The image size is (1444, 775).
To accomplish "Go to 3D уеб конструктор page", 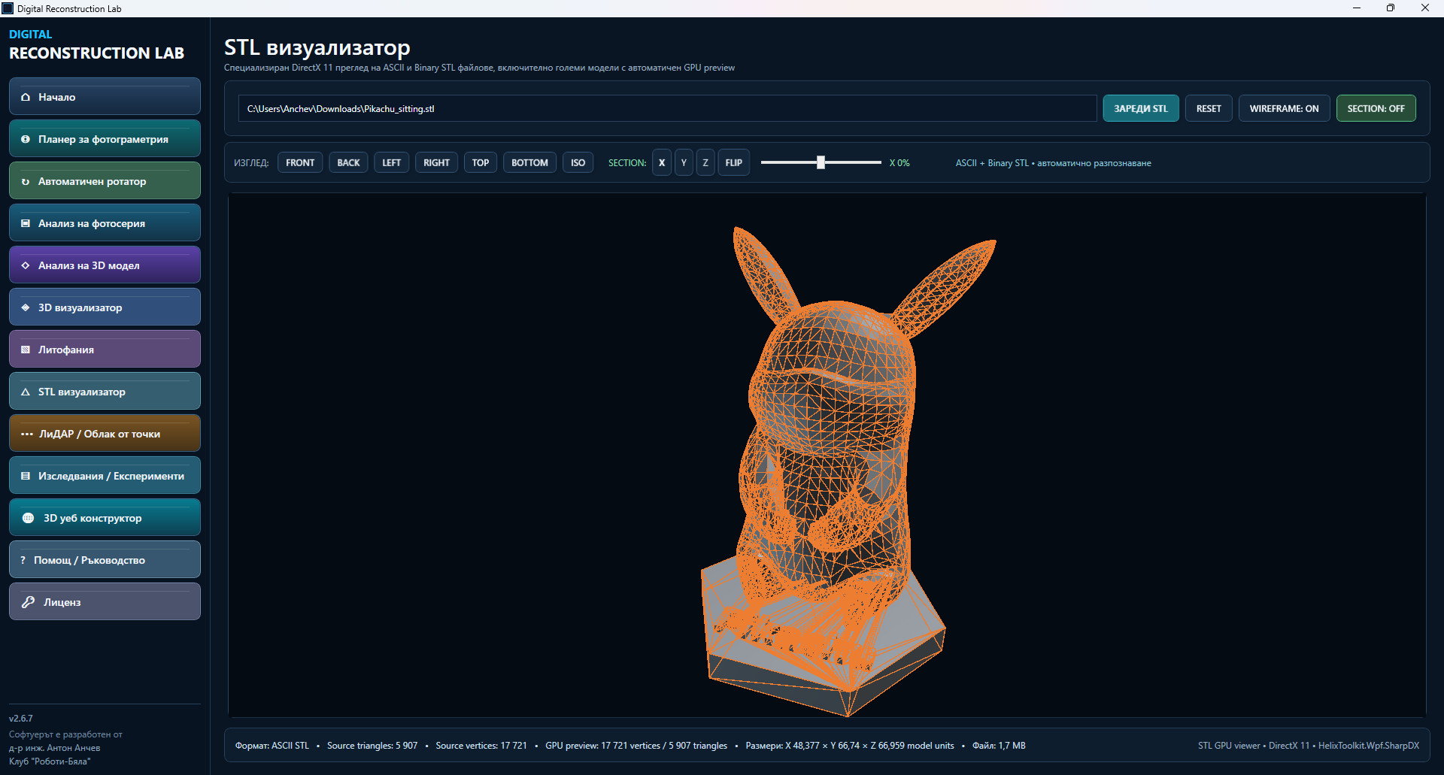I will [x=105, y=517].
